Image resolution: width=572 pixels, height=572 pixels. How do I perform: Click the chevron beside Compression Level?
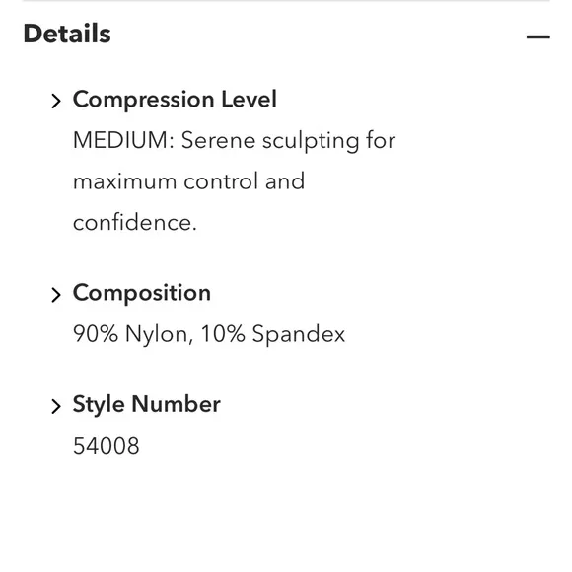click(56, 101)
